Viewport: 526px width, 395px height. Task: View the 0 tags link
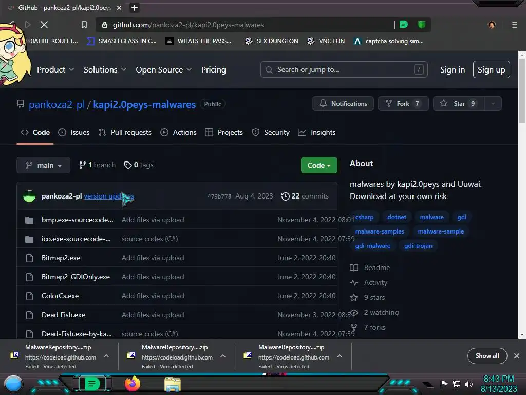(139, 165)
